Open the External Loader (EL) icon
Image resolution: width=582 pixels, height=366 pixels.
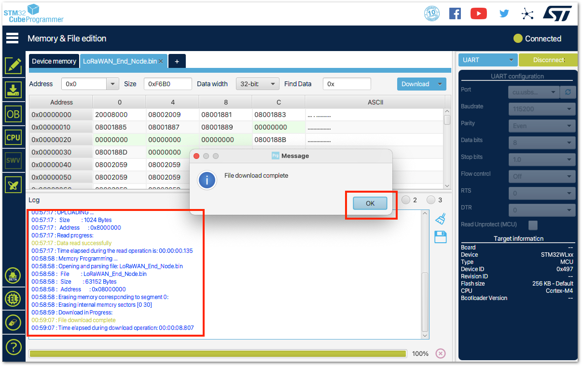point(13,299)
